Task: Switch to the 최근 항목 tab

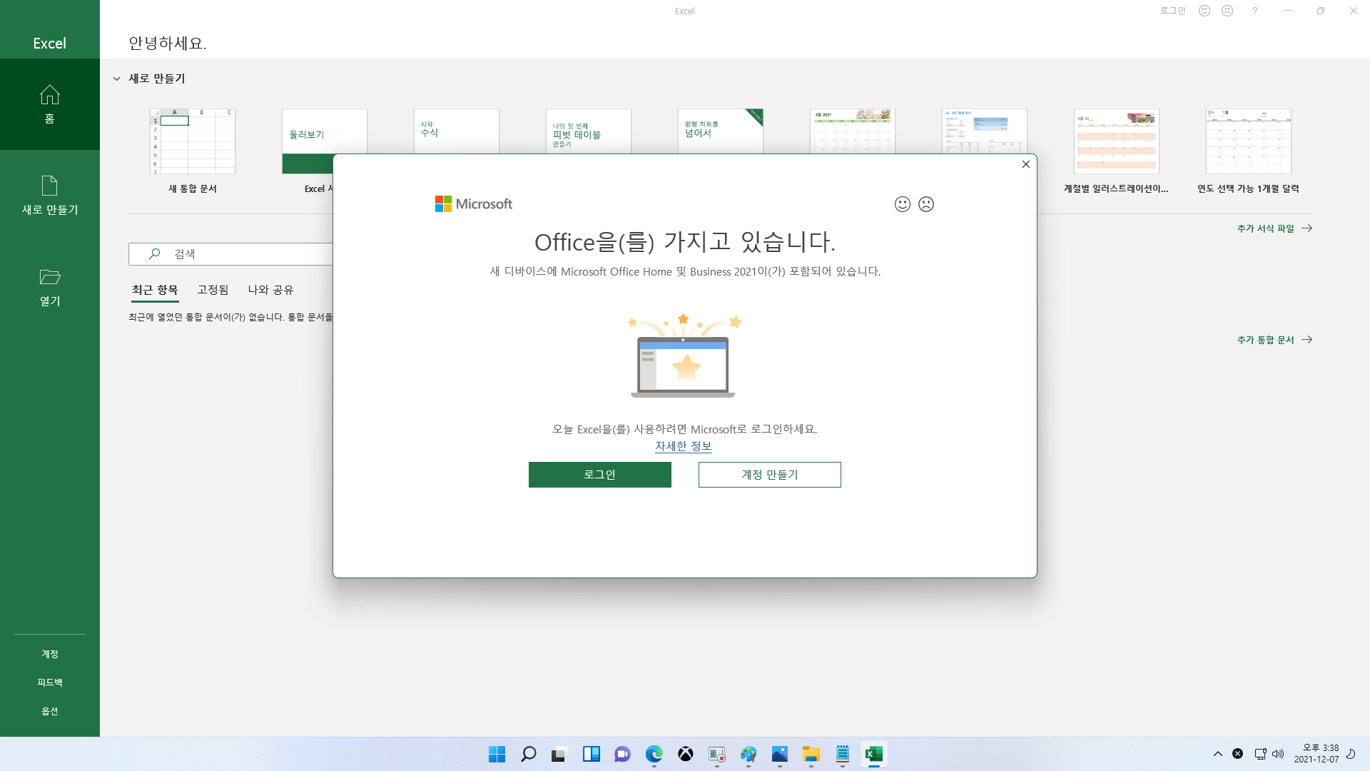Action: pos(155,290)
